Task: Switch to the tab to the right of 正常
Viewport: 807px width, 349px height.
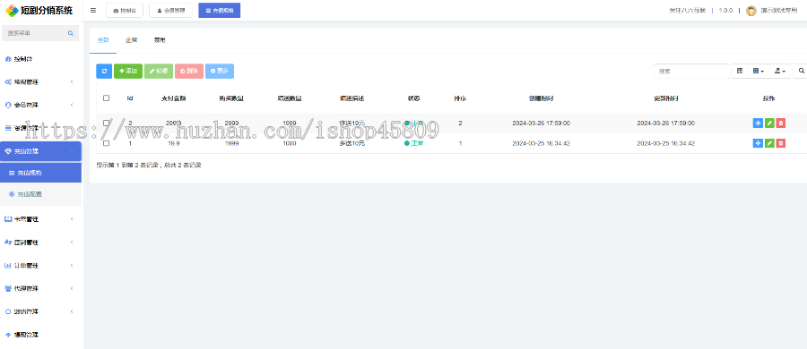Action: point(160,40)
